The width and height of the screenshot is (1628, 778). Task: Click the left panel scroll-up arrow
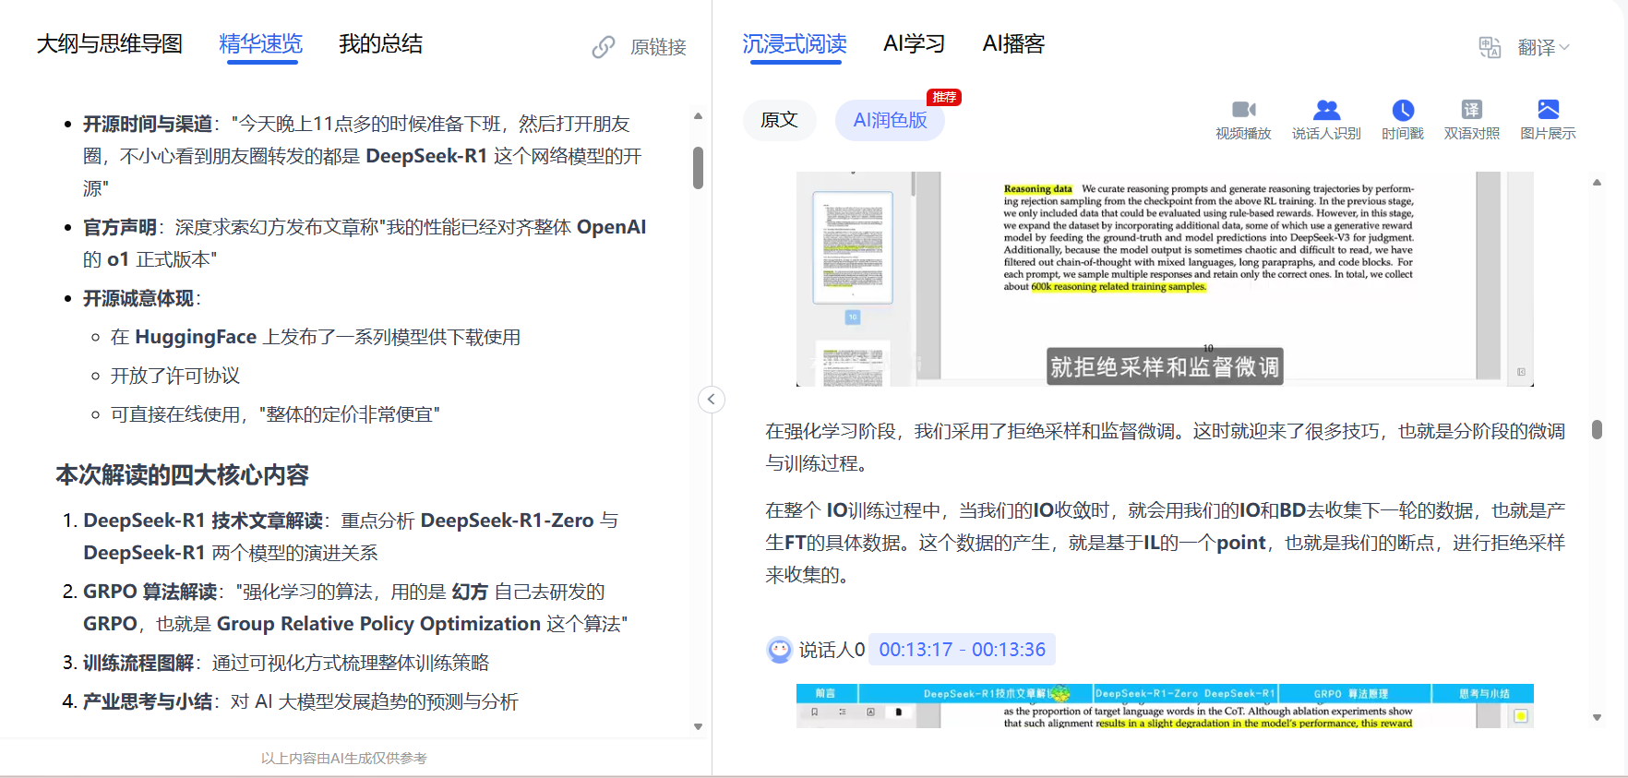pos(698,116)
